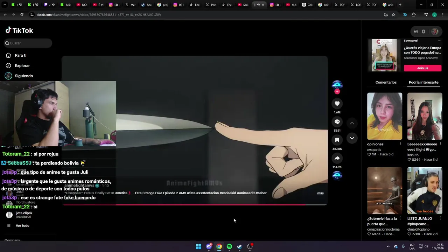The height and width of the screenshot is (252, 448).
Task: Visit evapartis profile link
Action: click(374, 150)
